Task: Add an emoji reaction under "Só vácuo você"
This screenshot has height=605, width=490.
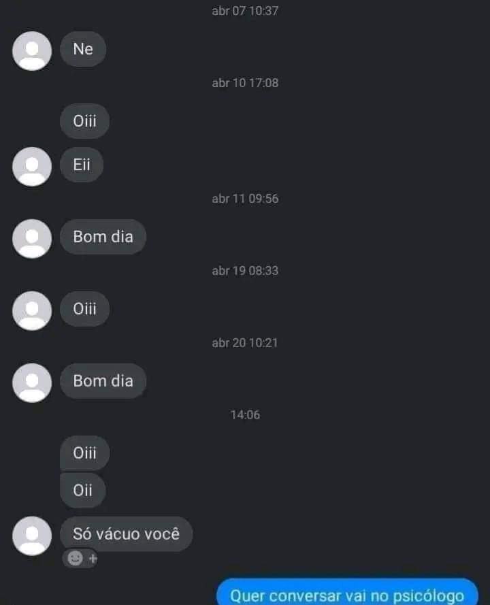Action: point(76,558)
